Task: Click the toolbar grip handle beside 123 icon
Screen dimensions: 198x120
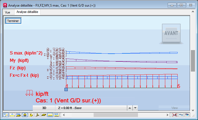Action: (61, 115)
